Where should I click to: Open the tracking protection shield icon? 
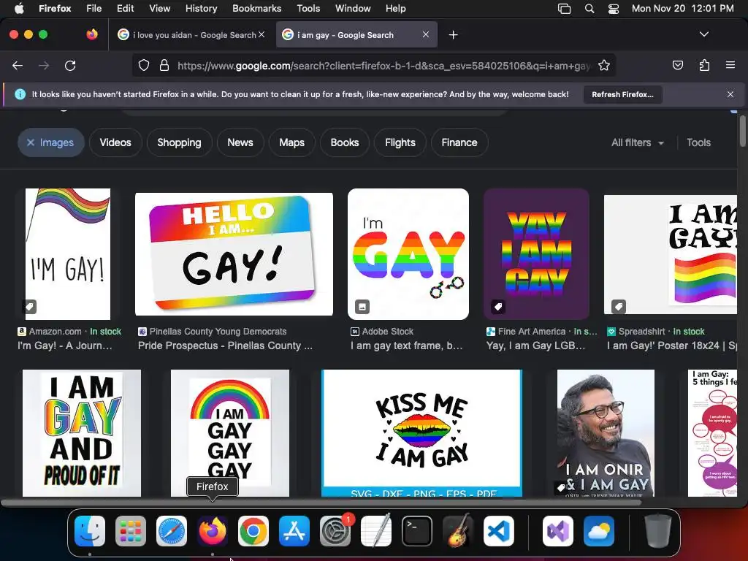(x=144, y=65)
